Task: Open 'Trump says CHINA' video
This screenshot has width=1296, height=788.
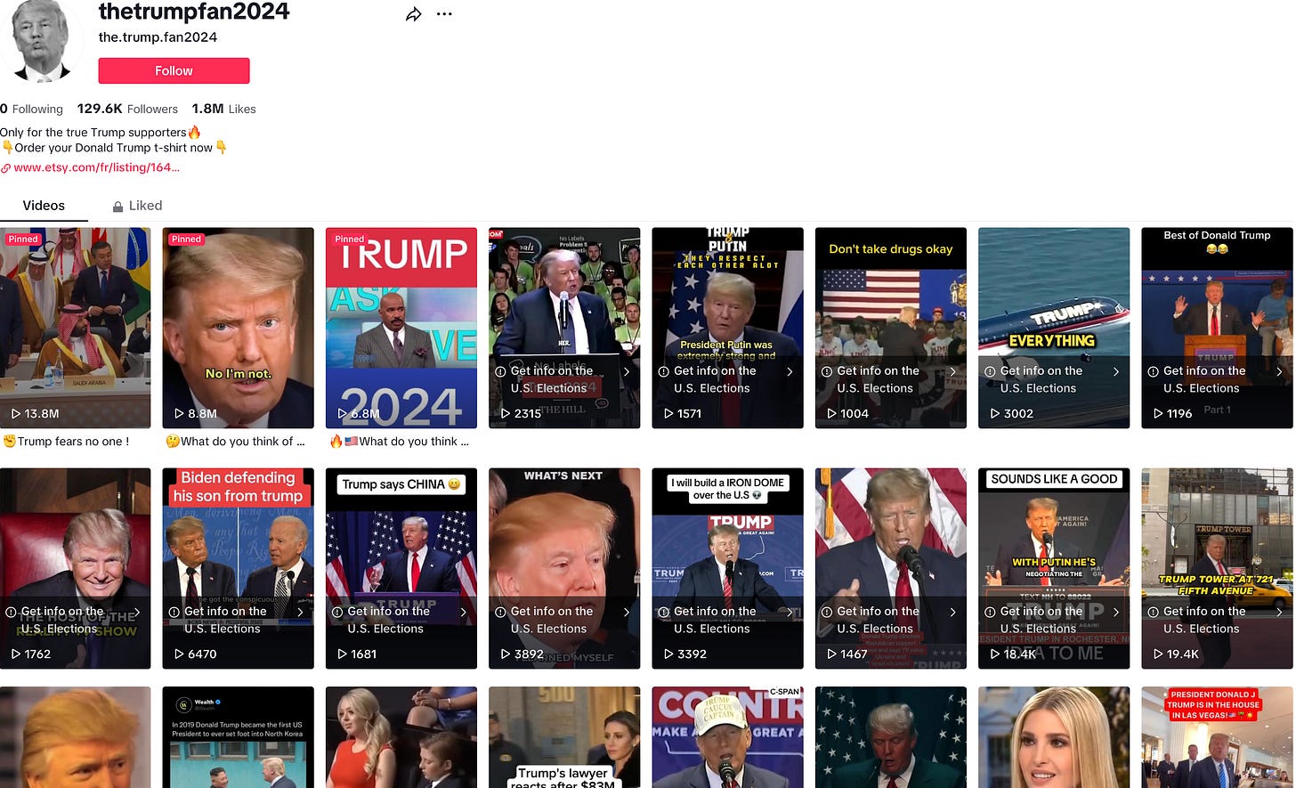Action: [401, 568]
